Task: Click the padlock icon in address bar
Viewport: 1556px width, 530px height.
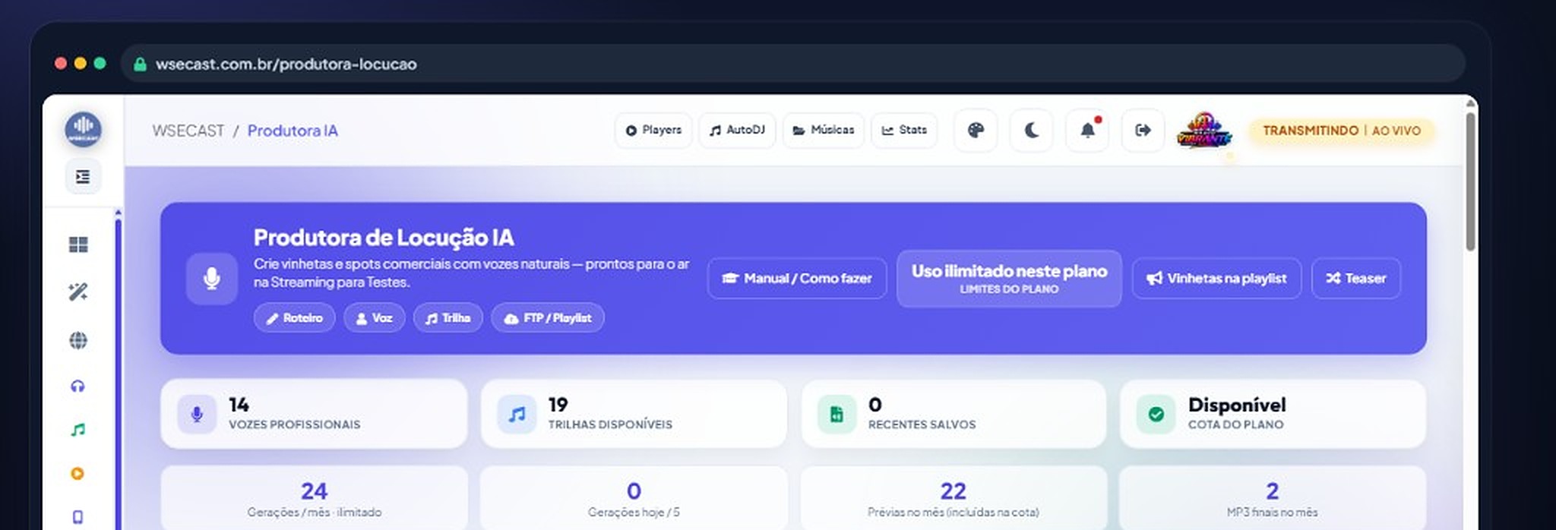Action: point(140,65)
